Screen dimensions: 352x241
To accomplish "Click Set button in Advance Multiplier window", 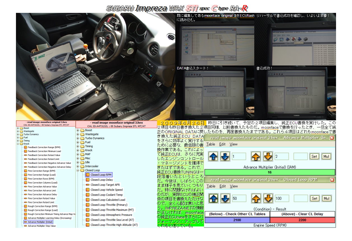I will tap(314, 156).
